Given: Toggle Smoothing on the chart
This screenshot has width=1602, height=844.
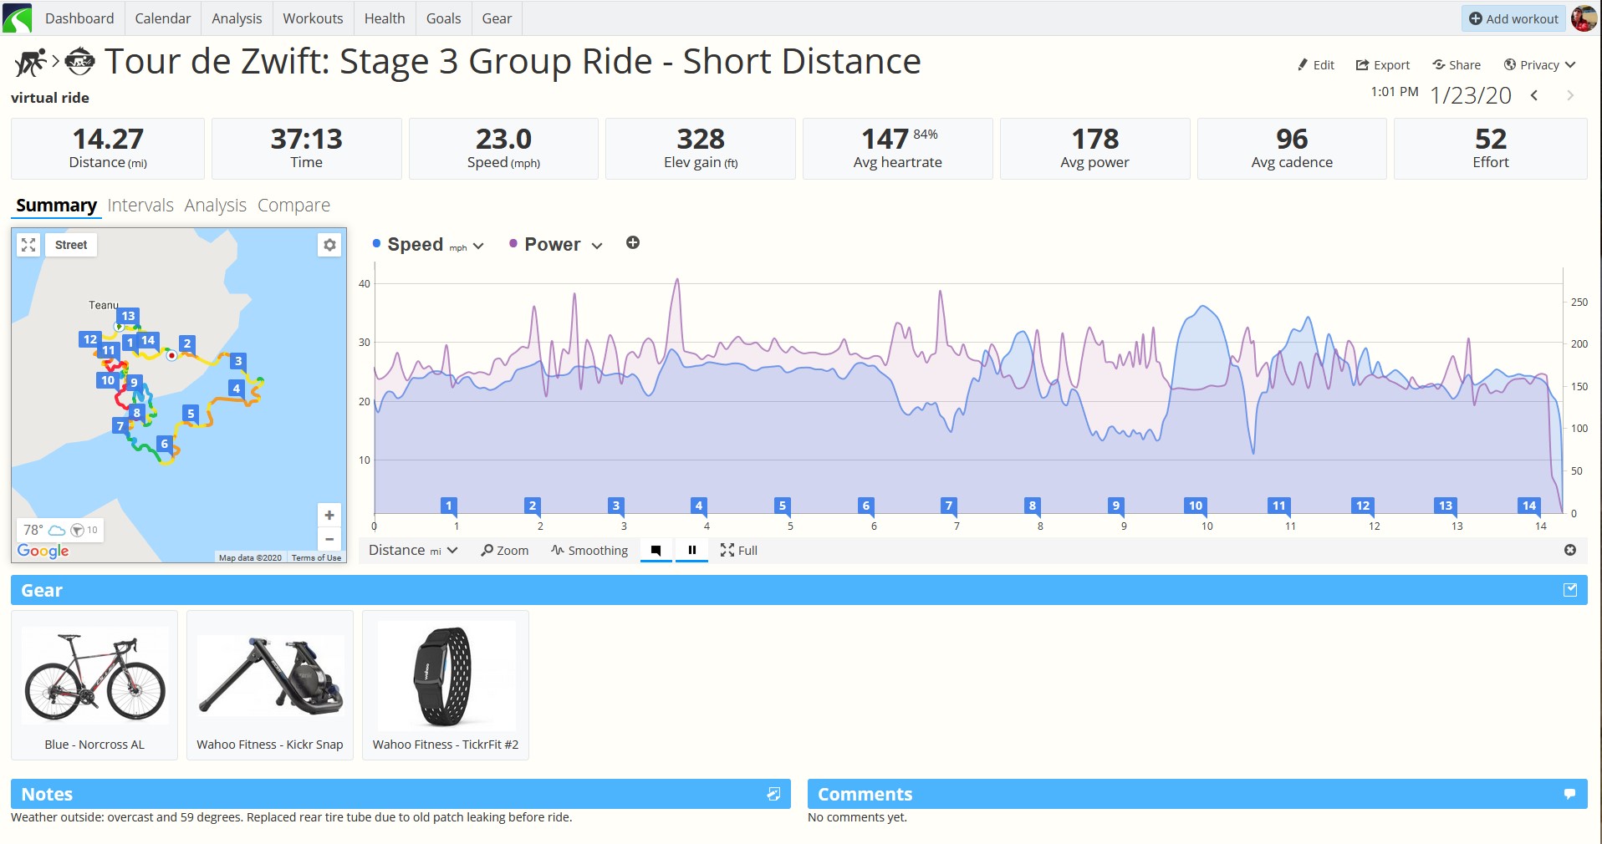Looking at the screenshot, I should [589, 550].
